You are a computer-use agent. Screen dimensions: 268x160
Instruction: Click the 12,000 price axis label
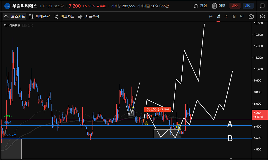[258, 46]
